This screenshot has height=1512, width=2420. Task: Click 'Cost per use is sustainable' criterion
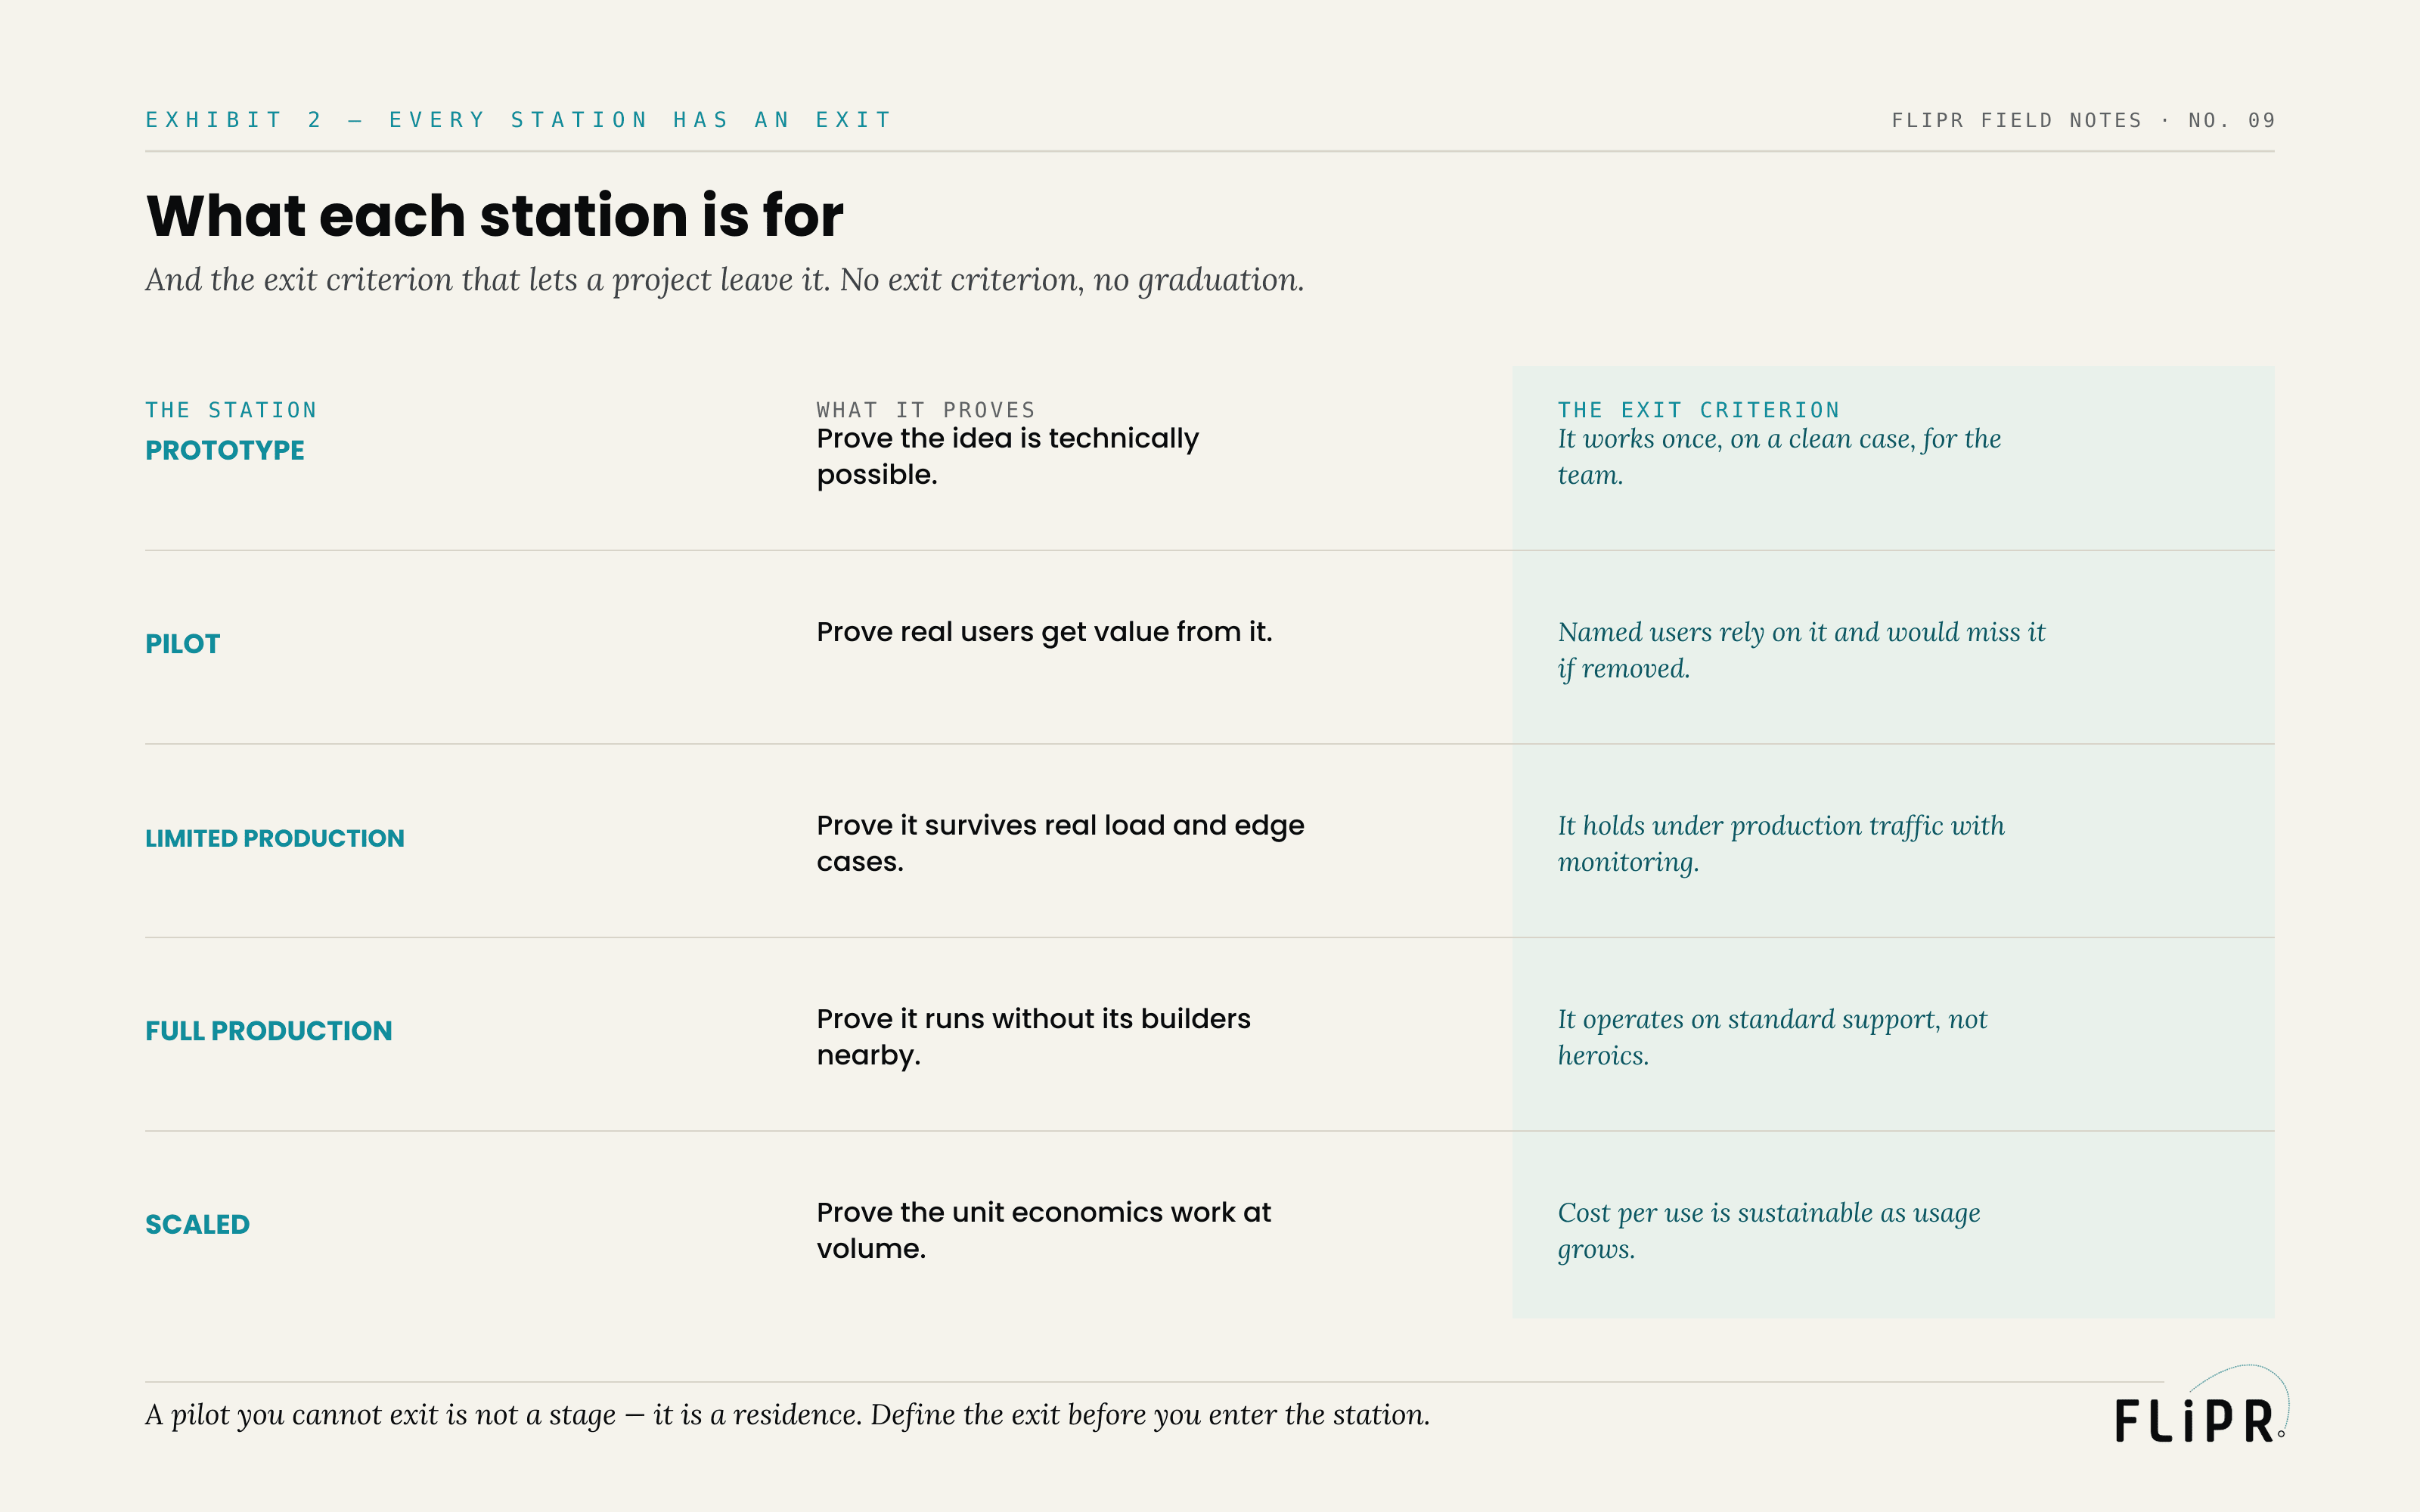pos(1769,1231)
